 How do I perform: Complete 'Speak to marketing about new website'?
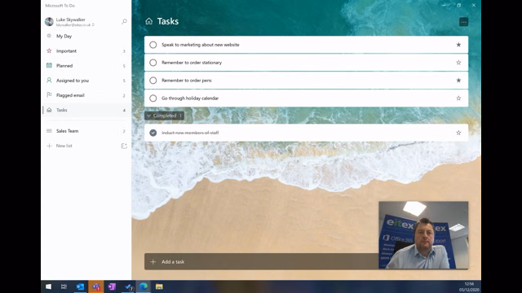[x=153, y=45]
